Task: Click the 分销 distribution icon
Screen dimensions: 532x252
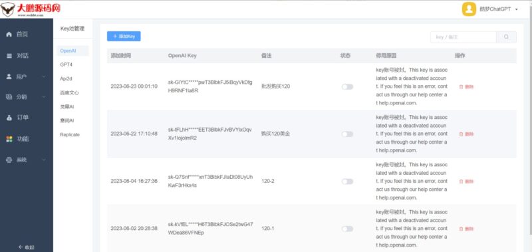Action: pos(9,97)
